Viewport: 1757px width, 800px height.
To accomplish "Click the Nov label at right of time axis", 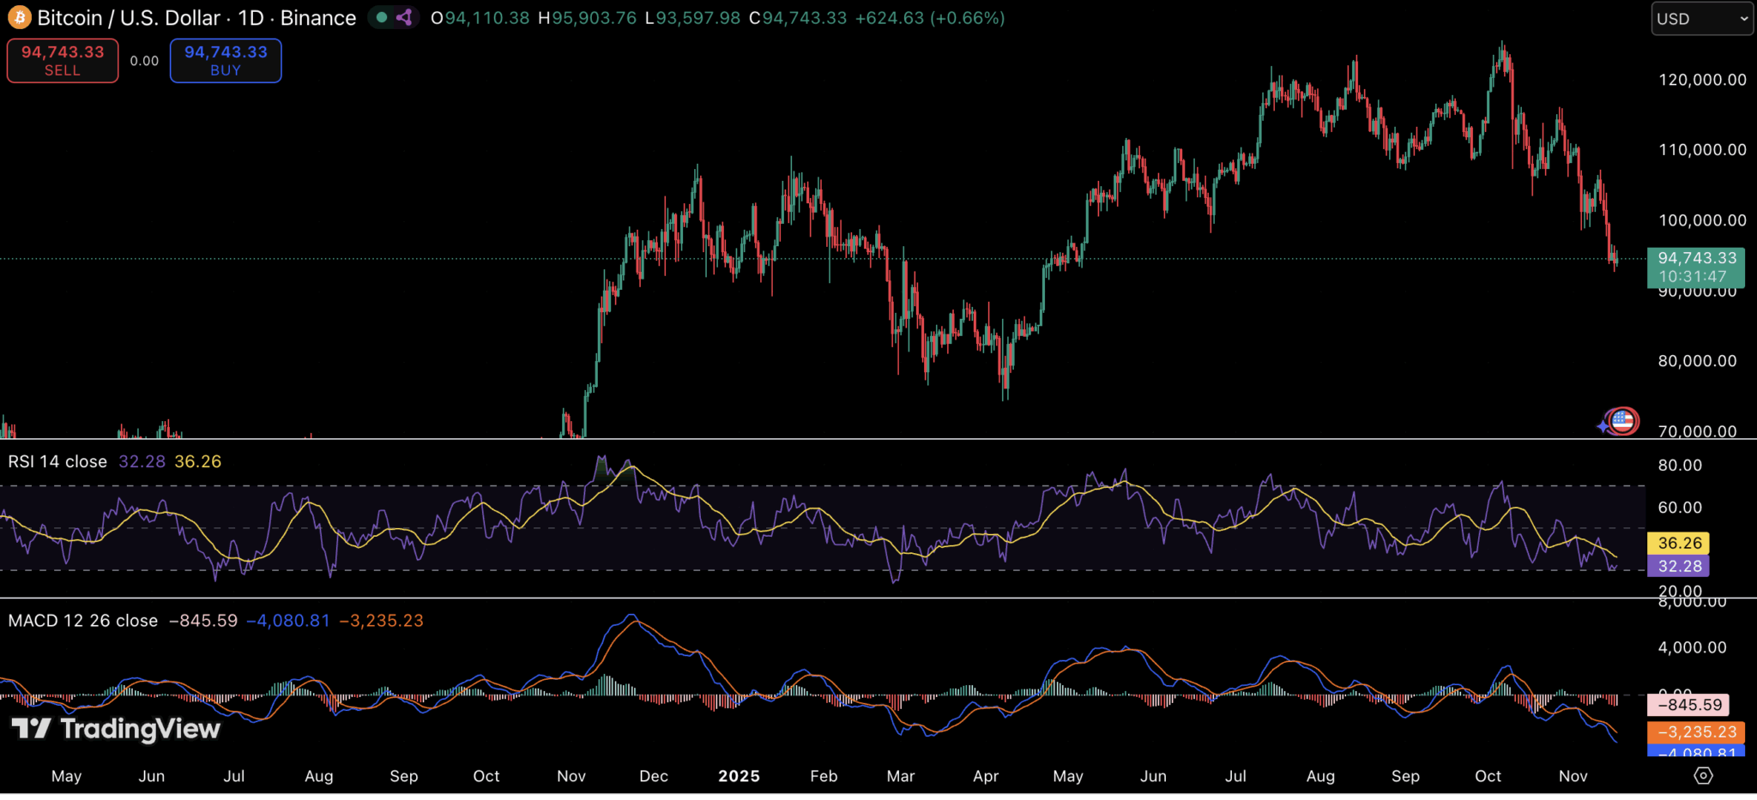I will [1573, 776].
